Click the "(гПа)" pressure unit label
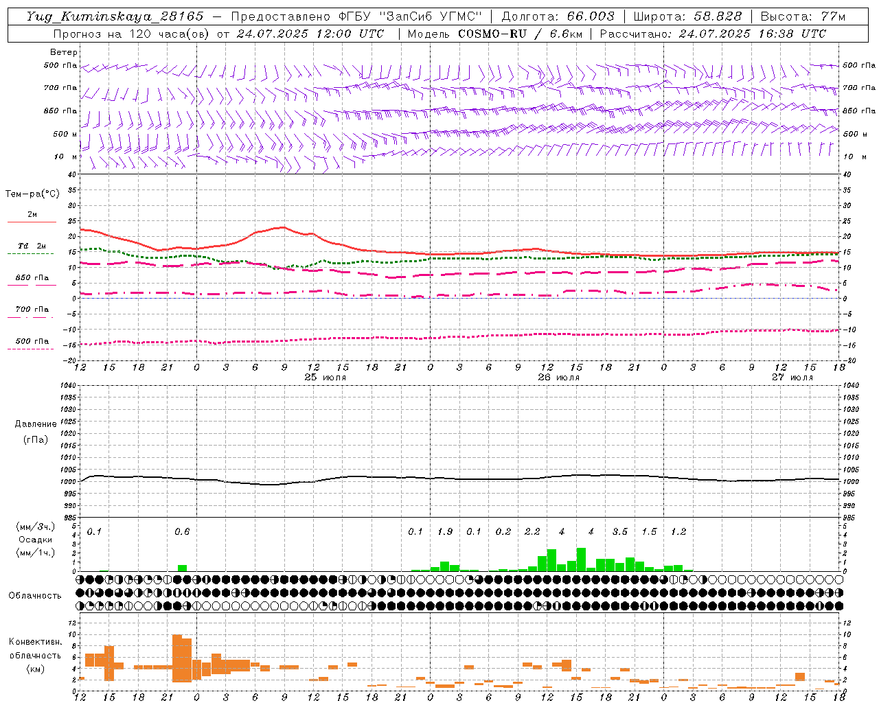The height and width of the screenshot is (703, 879). coord(36,439)
